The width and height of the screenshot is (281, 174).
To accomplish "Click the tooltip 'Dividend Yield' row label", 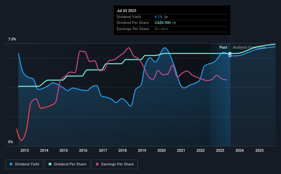I will coord(129,17).
